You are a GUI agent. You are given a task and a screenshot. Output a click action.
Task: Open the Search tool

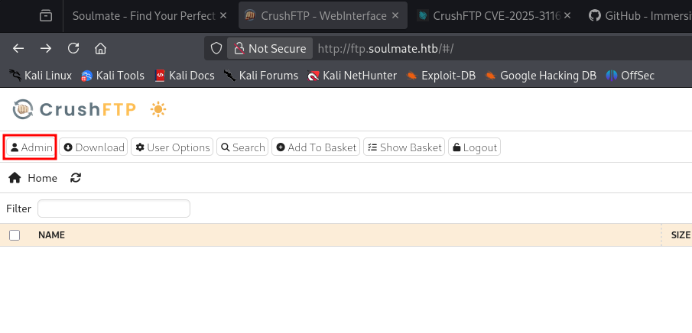pyautogui.click(x=242, y=147)
